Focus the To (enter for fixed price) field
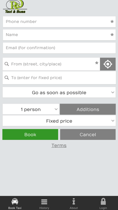118x210 pixels. coord(59,78)
